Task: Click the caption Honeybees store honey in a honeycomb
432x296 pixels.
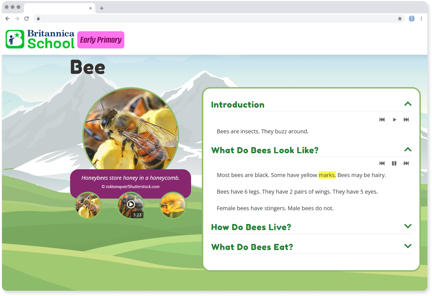Action: point(130,178)
